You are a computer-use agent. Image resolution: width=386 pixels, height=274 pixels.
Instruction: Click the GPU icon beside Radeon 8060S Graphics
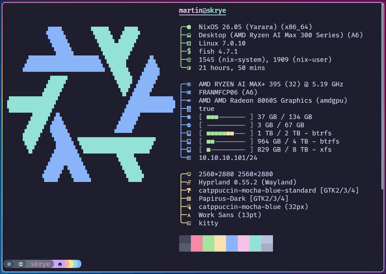coord(189,101)
